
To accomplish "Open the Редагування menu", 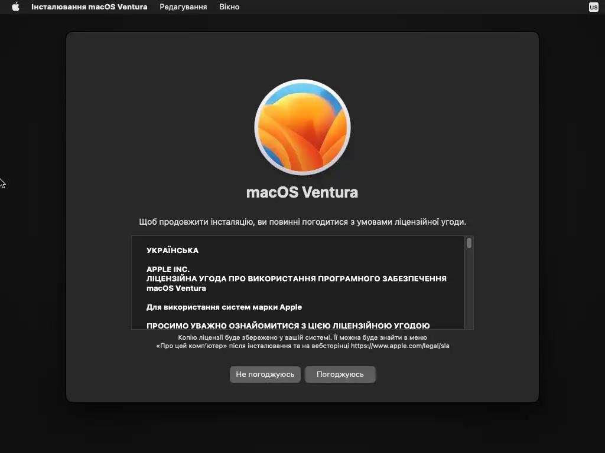I will 183,7.
